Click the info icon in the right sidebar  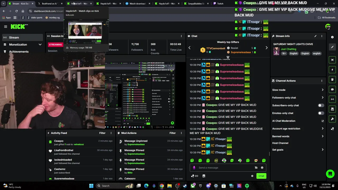[332, 37]
